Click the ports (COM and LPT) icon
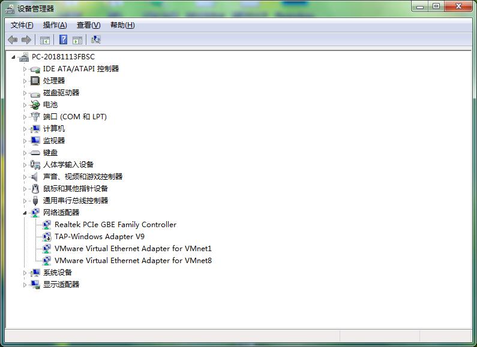Image resolution: width=477 pixels, height=347 pixels. [35, 117]
